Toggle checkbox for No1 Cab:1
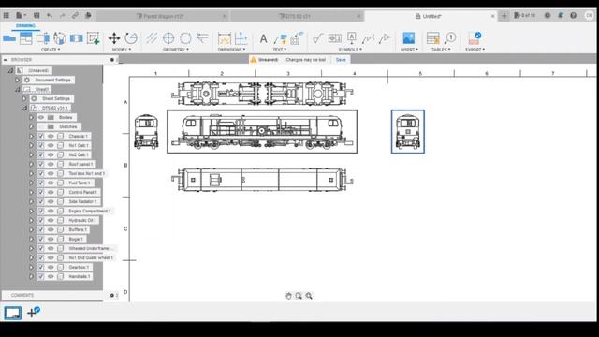 (x=41, y=146)
